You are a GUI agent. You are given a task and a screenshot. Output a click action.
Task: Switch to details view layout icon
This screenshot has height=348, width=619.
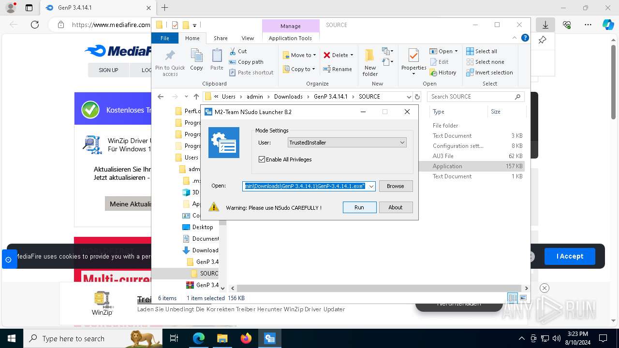(x=513, y=298)
